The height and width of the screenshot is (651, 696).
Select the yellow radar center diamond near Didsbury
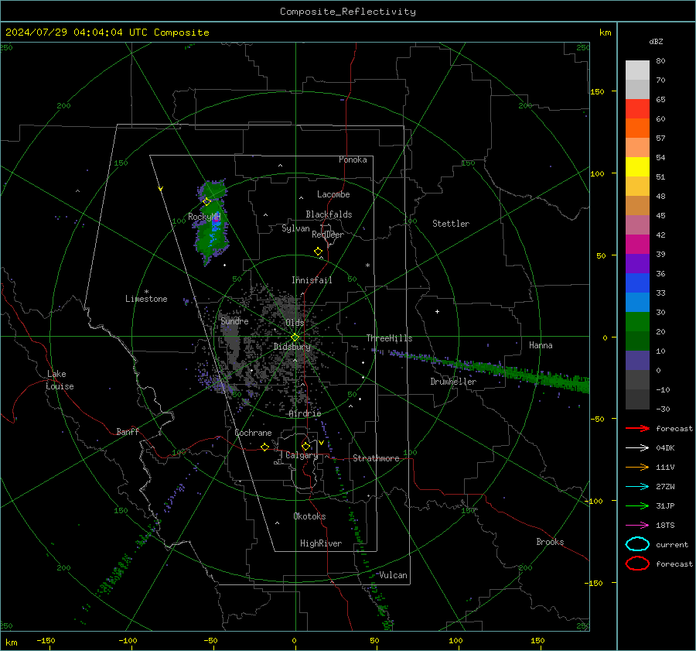295,337
